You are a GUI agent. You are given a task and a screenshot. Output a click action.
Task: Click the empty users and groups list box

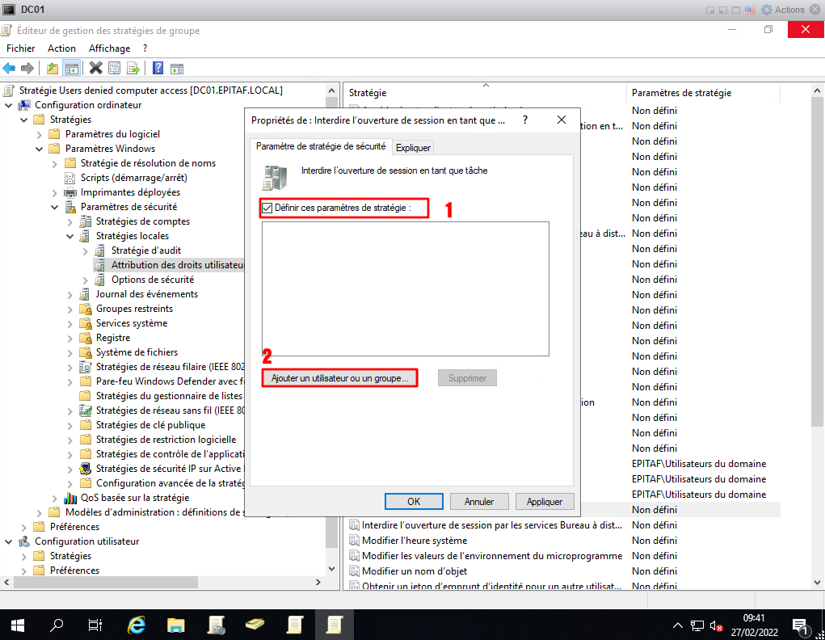click(x=405, y=288)
